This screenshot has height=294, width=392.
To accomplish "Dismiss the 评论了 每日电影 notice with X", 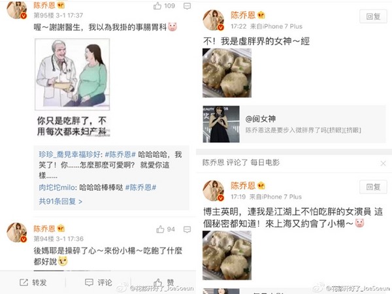I will click(x=383, y=163).
